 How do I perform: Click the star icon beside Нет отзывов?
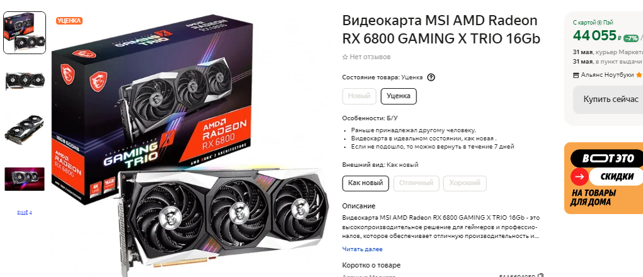(x=345, y=57)
